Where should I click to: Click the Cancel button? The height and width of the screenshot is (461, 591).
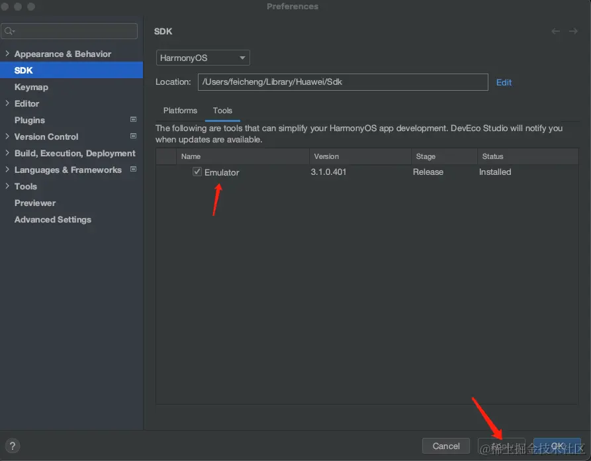tap(446, 446)
